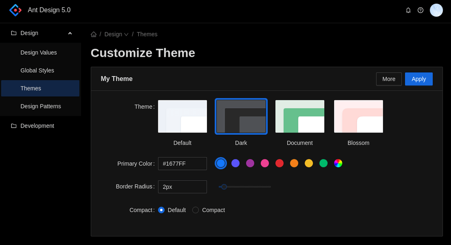
Task: Click the Development folder icon in sidebar
Action: [x=14, y=126]
